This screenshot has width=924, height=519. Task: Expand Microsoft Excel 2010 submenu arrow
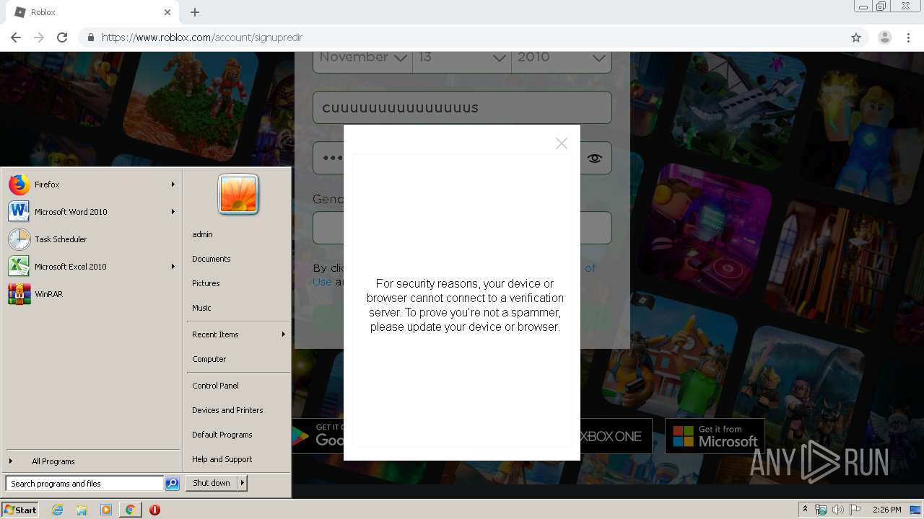pyautogui.click(x=173, y=267)
